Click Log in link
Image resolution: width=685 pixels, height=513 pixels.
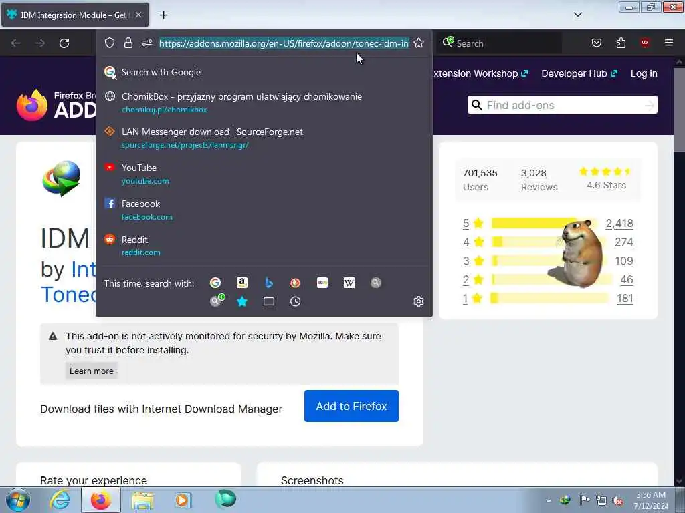644,73
